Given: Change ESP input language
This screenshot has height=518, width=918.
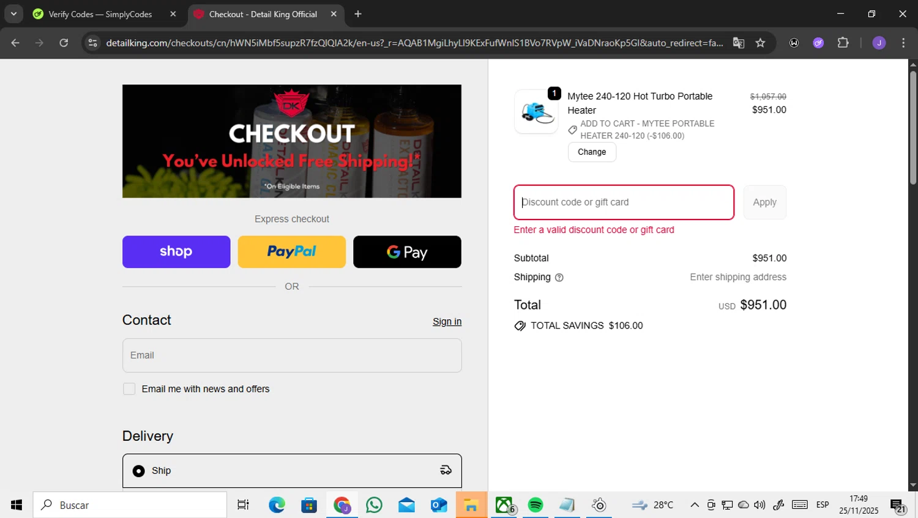Looking at the screenshot, I should [x=823, y=505].
